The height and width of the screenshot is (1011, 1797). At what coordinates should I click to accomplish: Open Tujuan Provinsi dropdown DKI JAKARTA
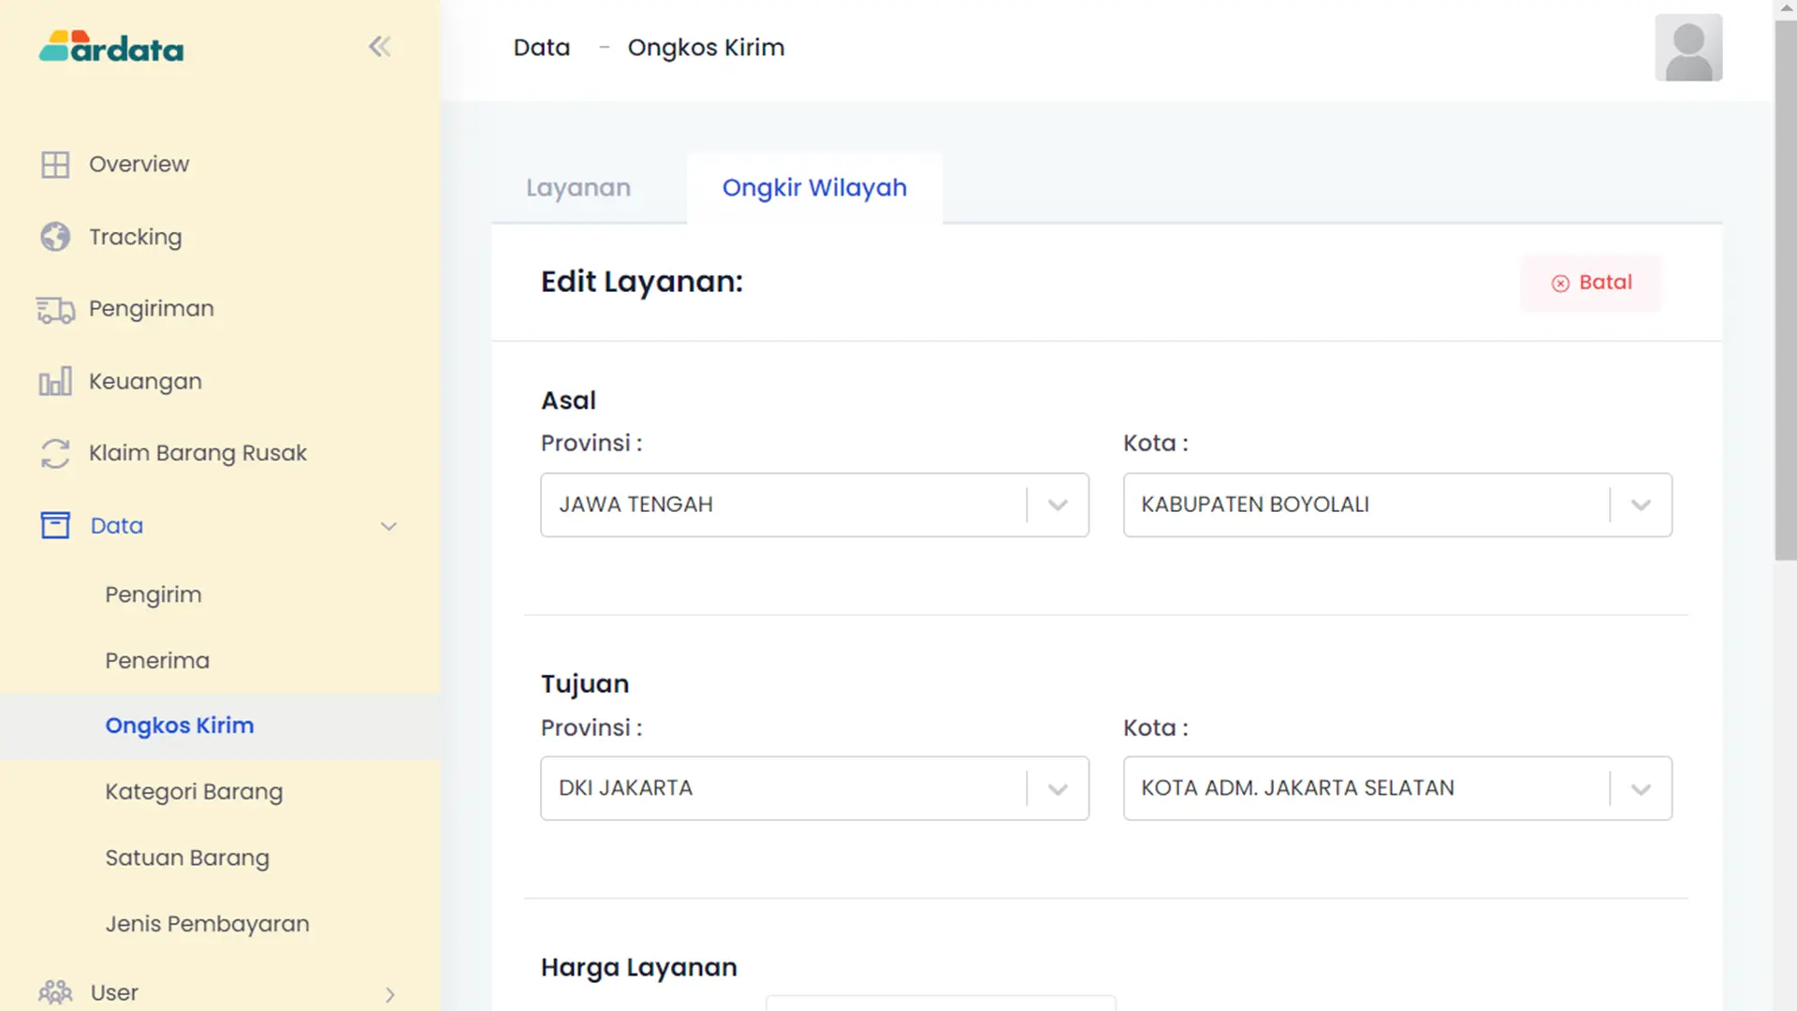click(x=814, y=788)
